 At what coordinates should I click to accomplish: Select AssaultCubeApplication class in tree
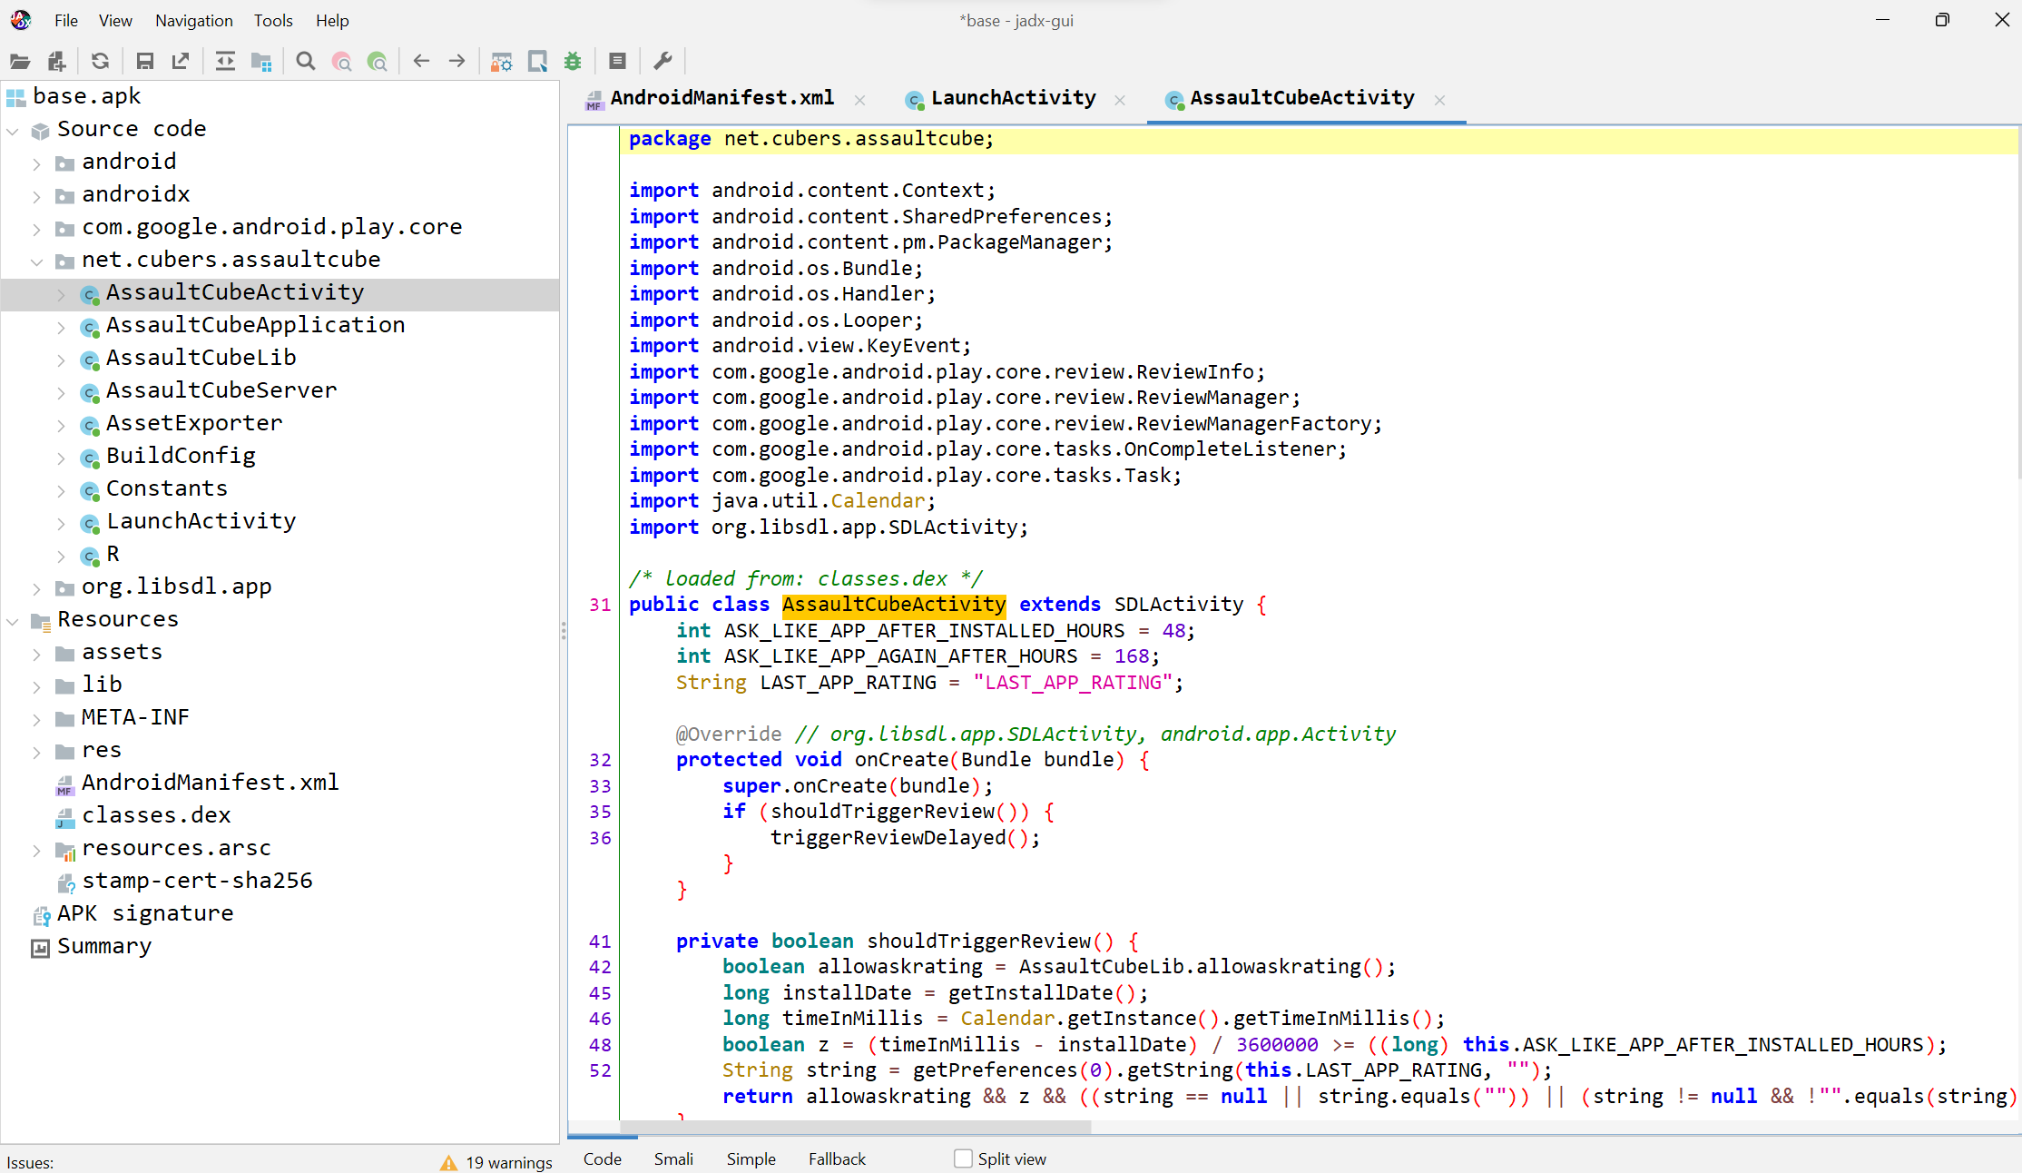[x=255, y=325]
